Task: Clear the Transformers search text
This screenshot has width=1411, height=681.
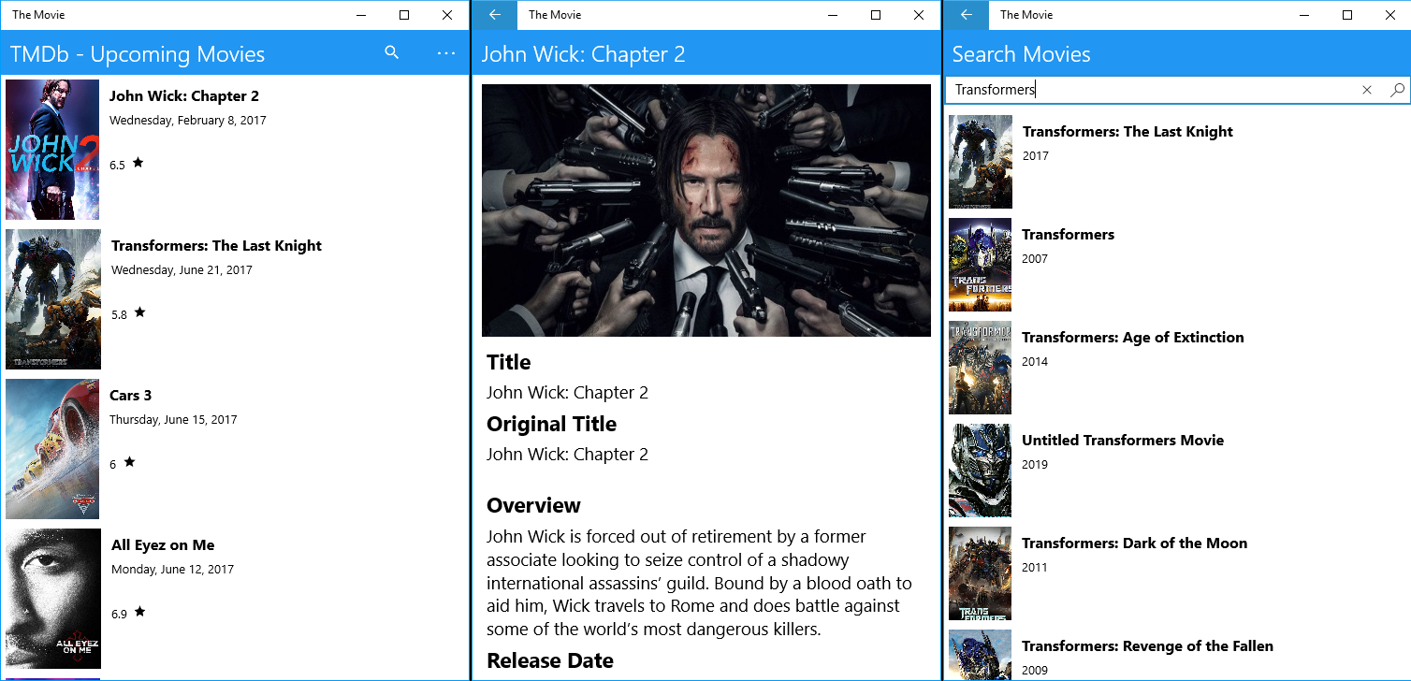Action: tap(1367, 90)
